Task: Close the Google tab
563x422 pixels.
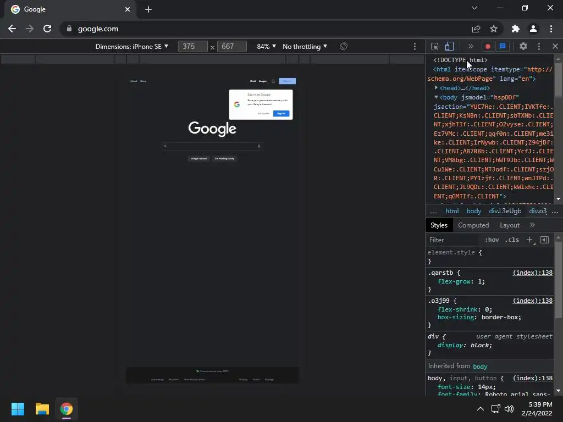Action: 128,9
